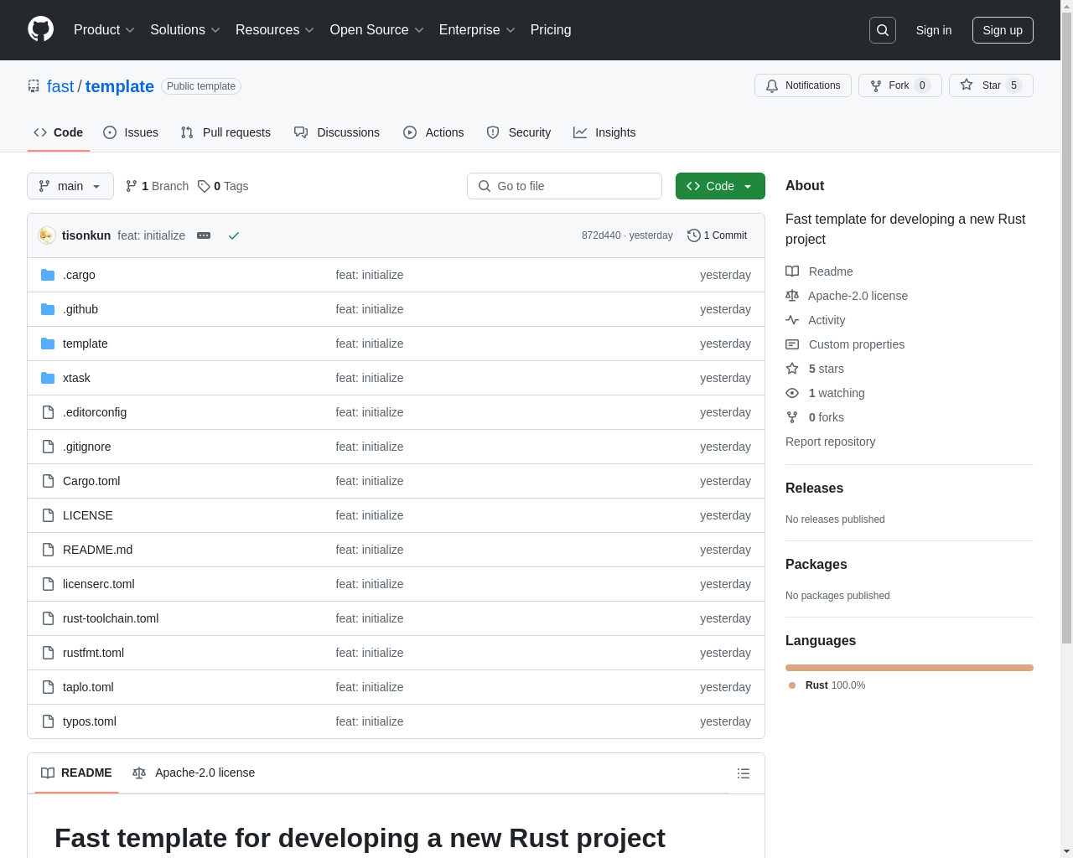Open the typos.toml file
Image resolution: width=1073 pixels, height=858 pixels.
pos(90,721)
